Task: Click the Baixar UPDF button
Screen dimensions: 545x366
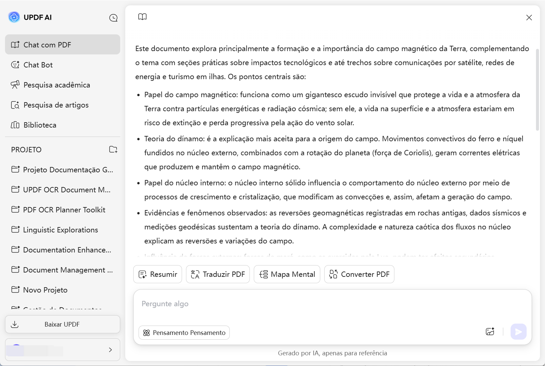Action: coord(62,324)
